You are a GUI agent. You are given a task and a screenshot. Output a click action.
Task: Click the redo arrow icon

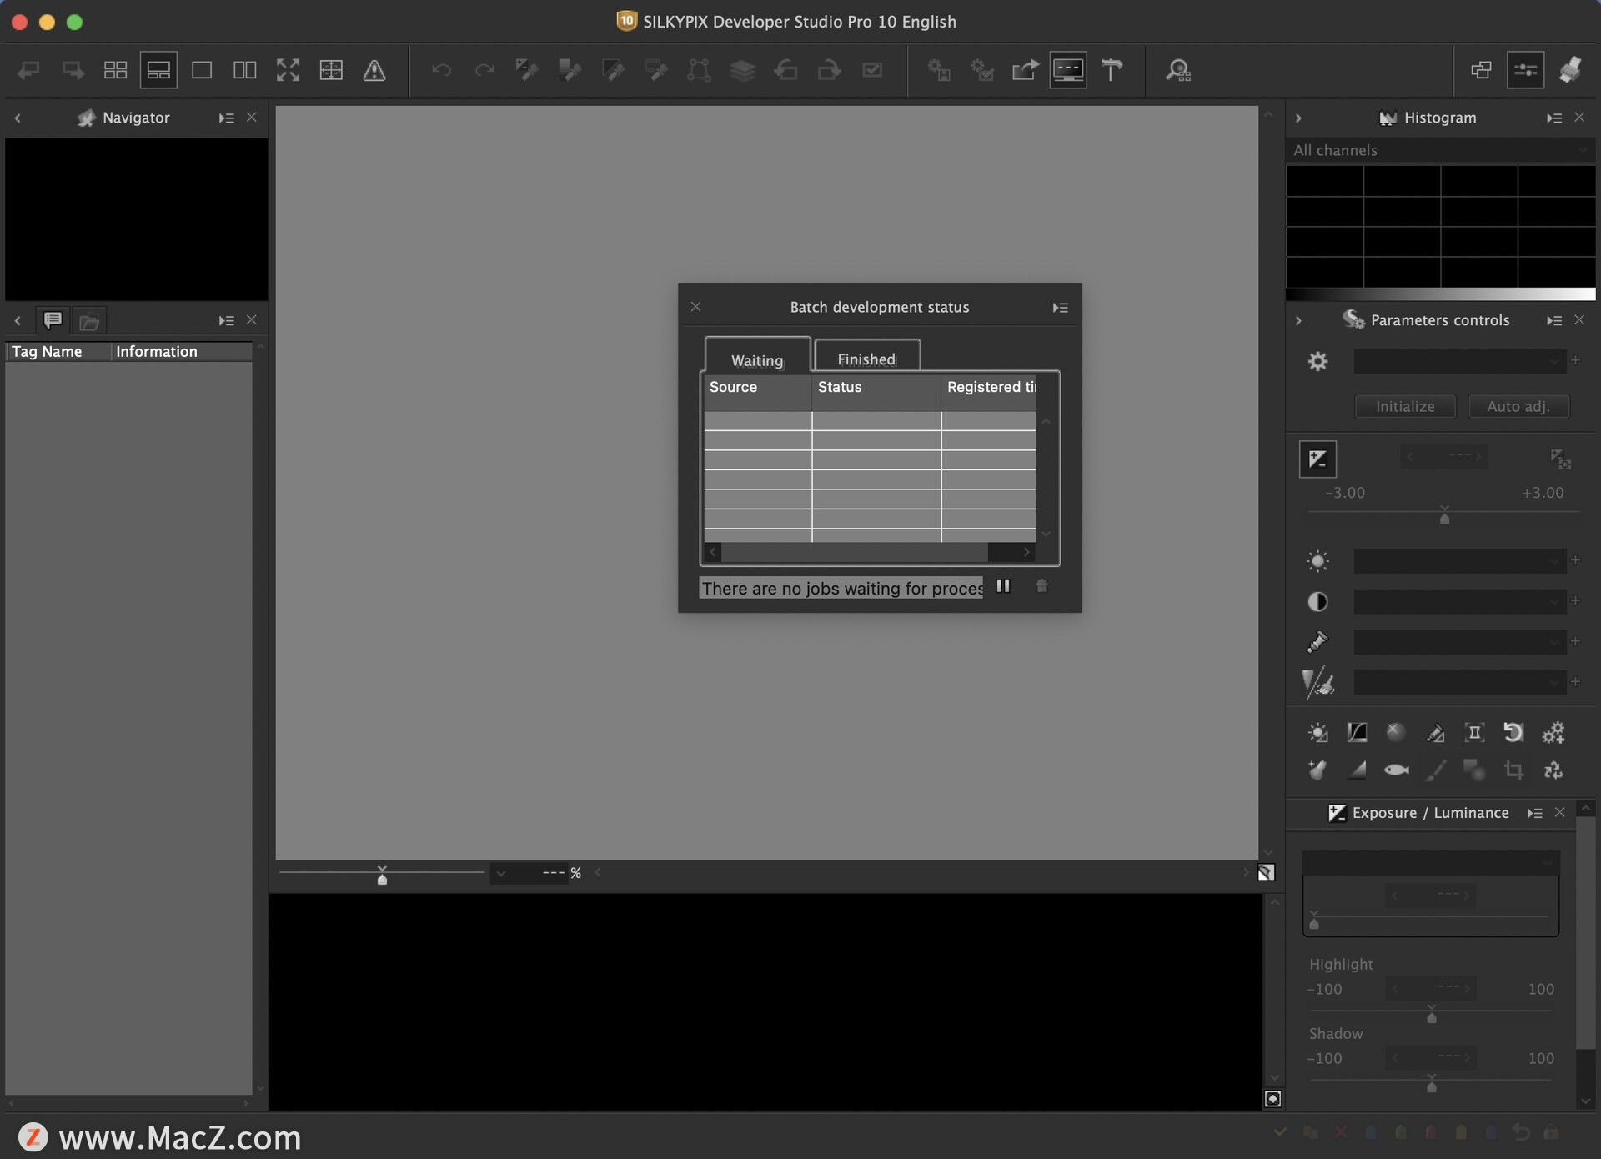[x=484, y=70]
